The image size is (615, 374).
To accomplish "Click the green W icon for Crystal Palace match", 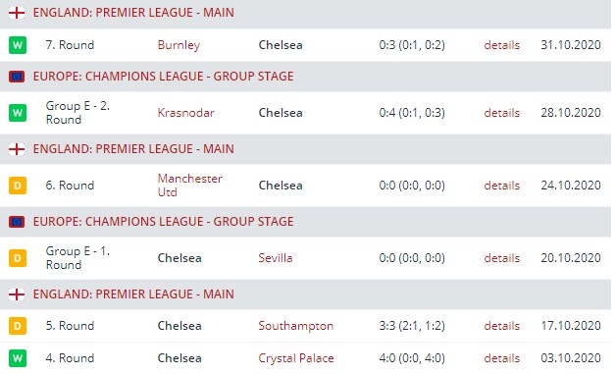I will coord(18,358).
